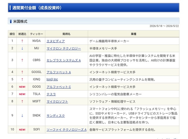Select the MSFT ticker cell
Image resolution: width=188 pixels, height=139 pixels.
point(36,101)
